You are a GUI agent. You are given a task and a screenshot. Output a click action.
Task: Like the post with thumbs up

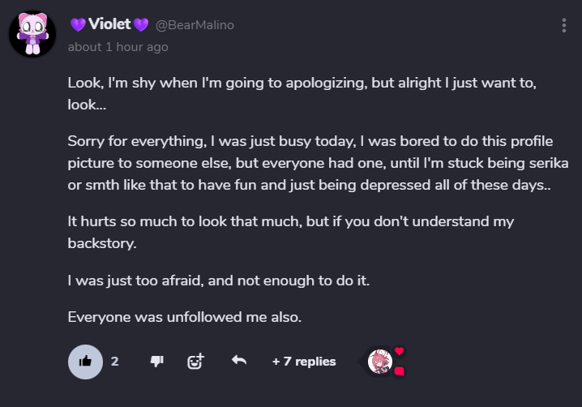pos(85,362)
